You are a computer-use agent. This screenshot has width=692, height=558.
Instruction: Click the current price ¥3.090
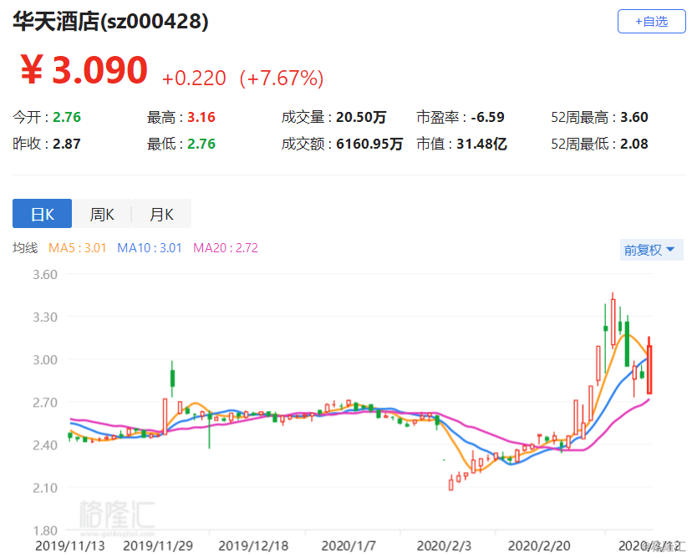point(84,69)
